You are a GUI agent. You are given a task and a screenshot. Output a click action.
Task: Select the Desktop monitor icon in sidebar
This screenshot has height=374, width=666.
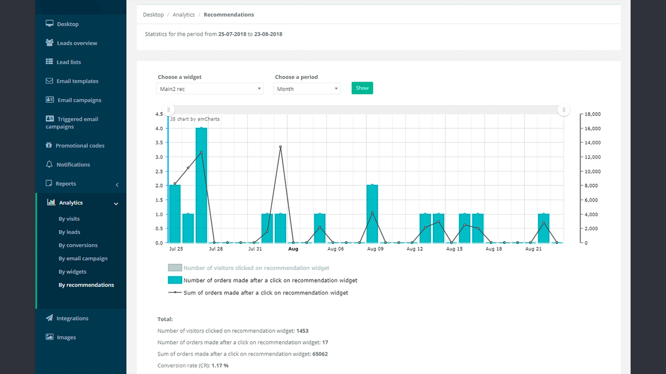[x=49, y=23]
